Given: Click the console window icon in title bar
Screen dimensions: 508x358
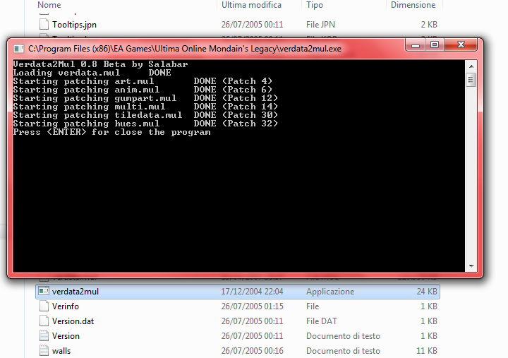Looking at the screenshot, I should (18, 47).
